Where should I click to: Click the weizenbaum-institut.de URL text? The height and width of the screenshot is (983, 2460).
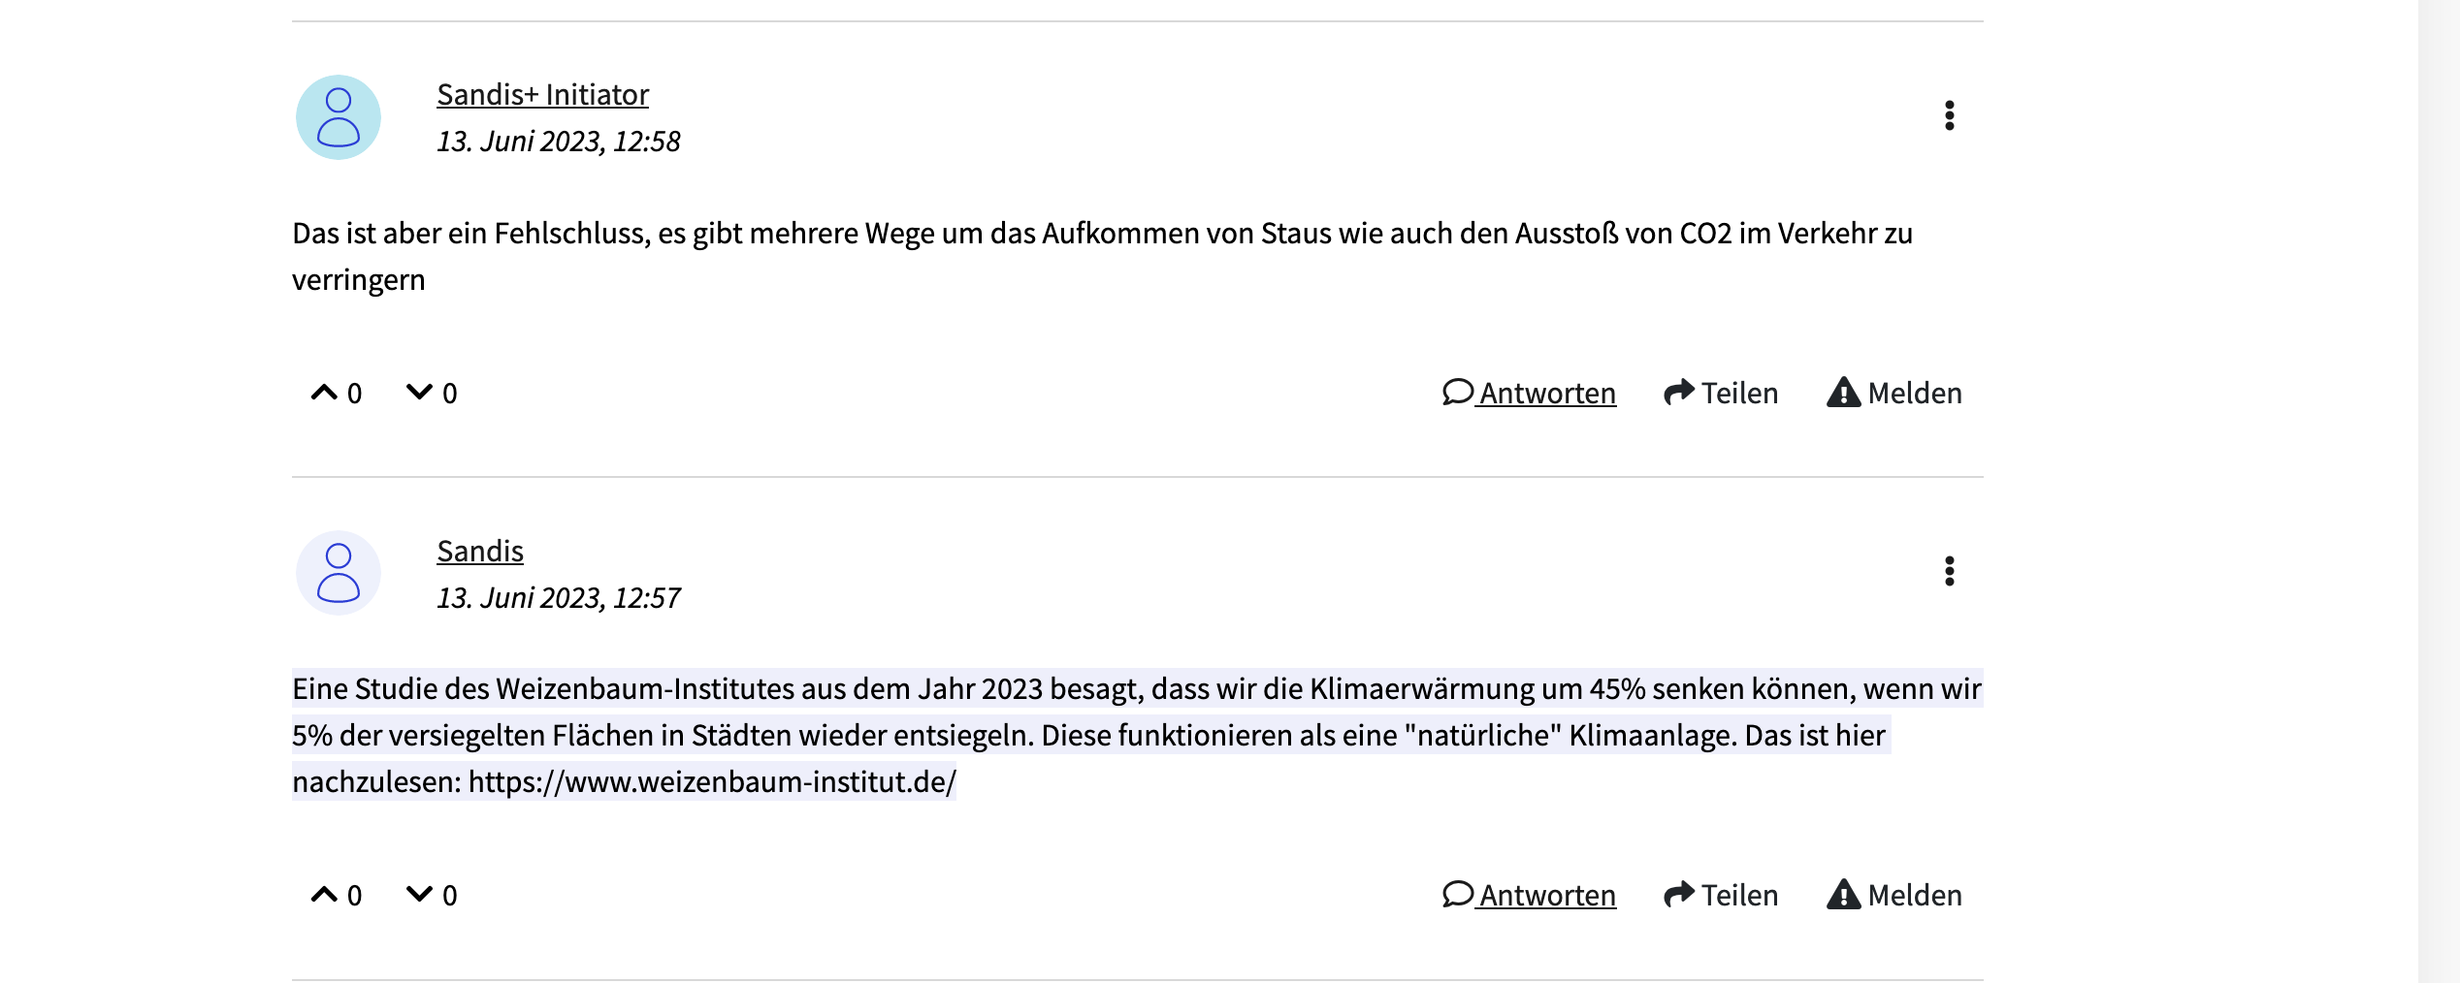tap(712, 782)
